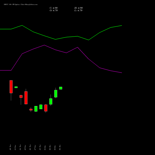Select the 26 Nov small red candlestick

coord(31,109)
